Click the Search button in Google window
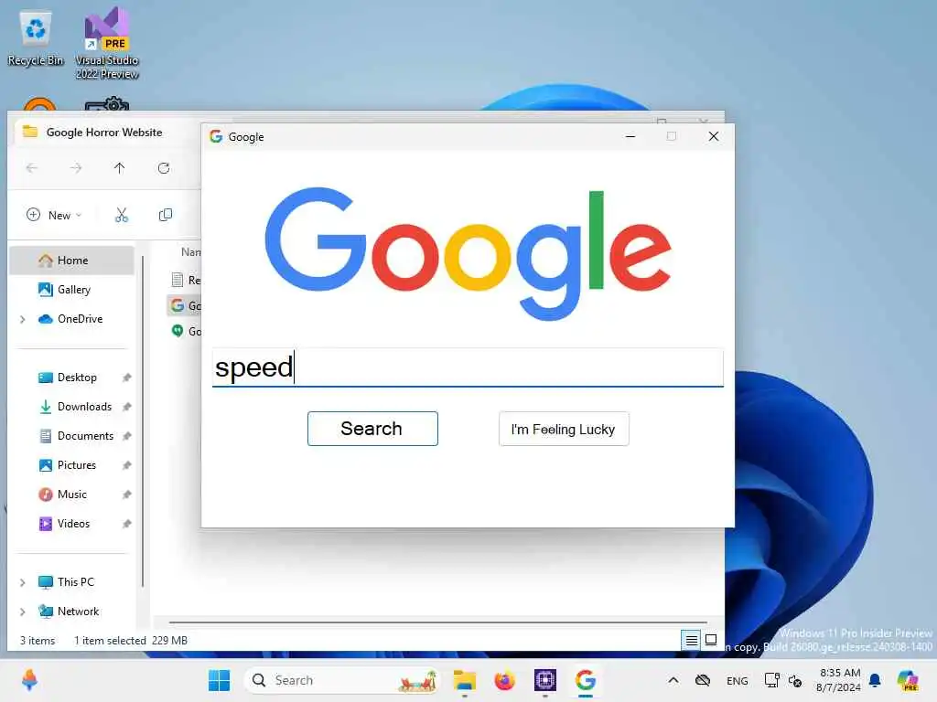 (372, 429)
